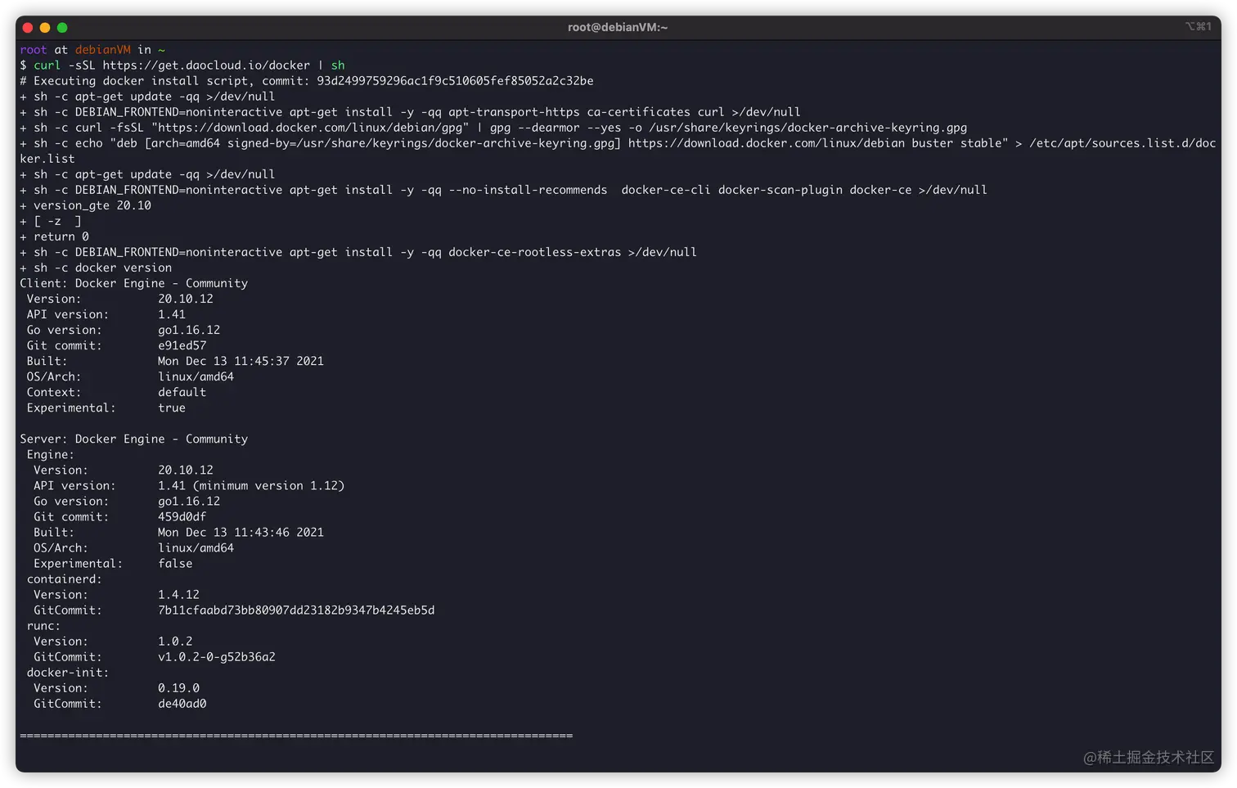Click Client Built date 11:45:37
The height and width of the screenshot is (788, 1237).
(241, 361)
